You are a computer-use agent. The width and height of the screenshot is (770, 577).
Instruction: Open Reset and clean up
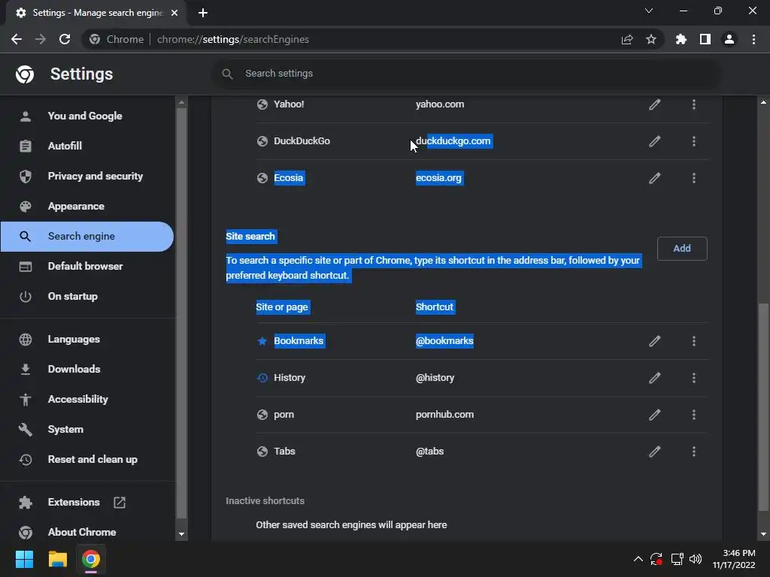[x=86, y=460]
